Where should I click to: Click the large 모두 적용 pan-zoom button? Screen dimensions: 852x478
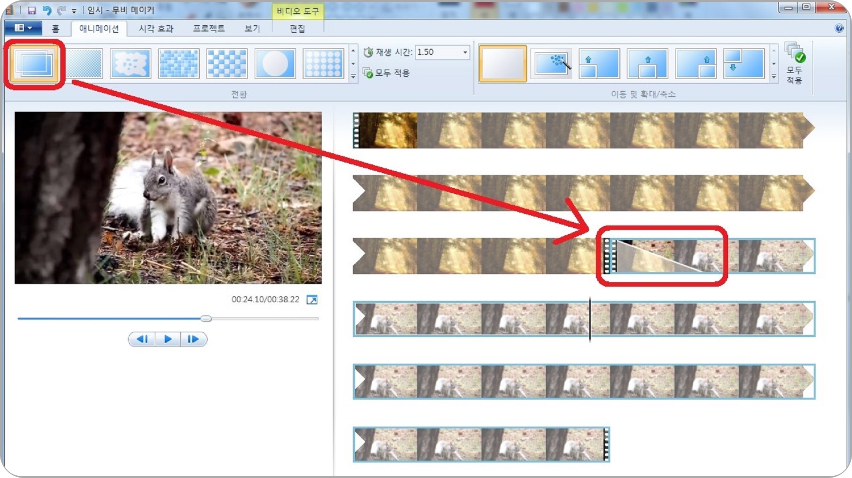pyautogui.click(x=795, y=63)
